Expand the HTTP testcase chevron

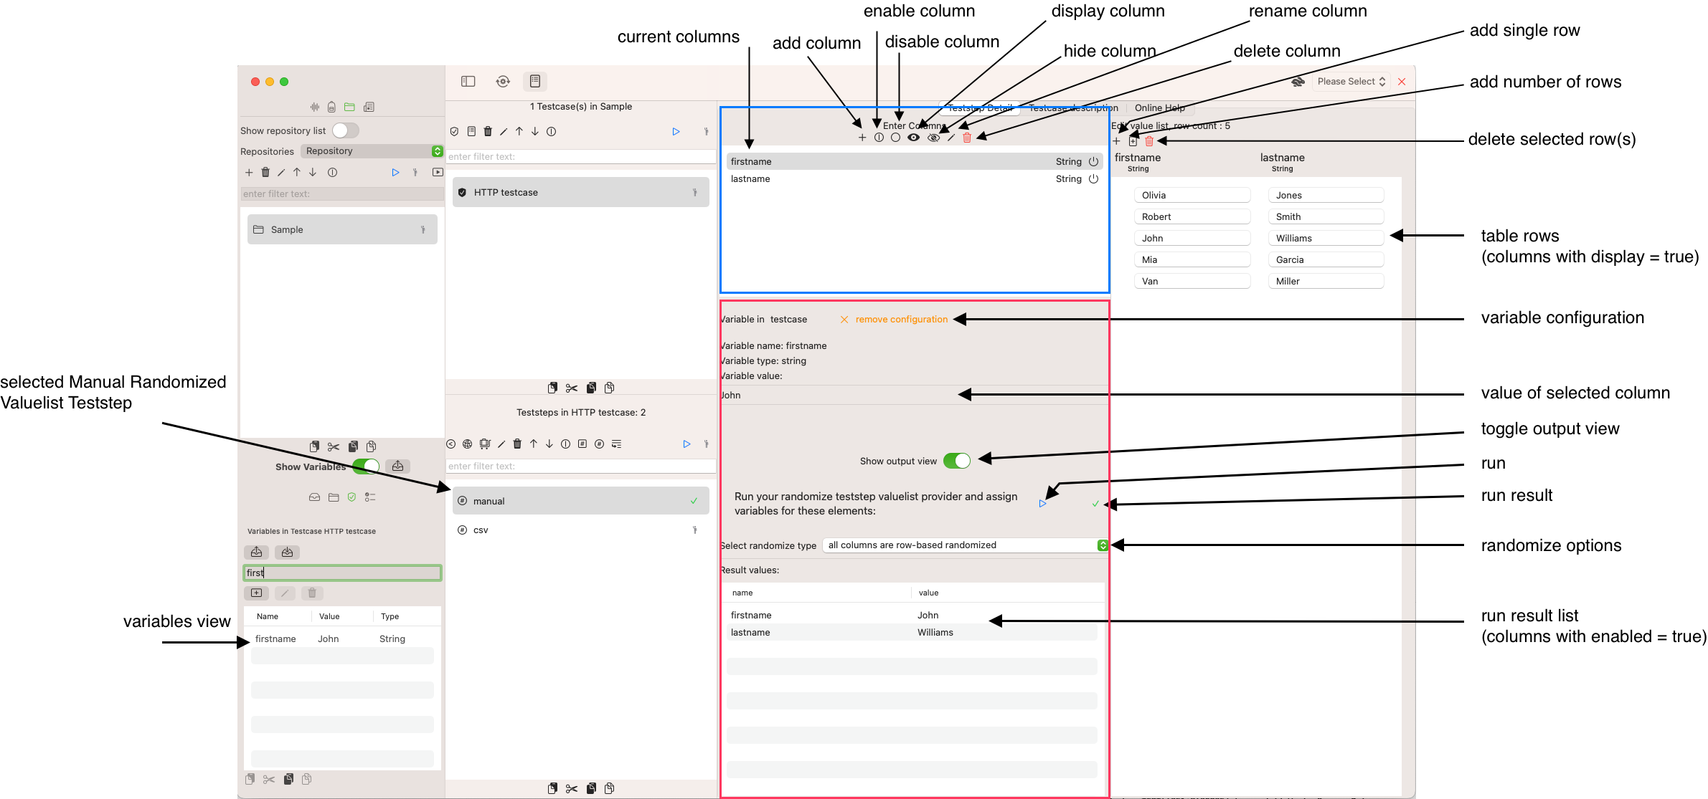coord(694,193)
